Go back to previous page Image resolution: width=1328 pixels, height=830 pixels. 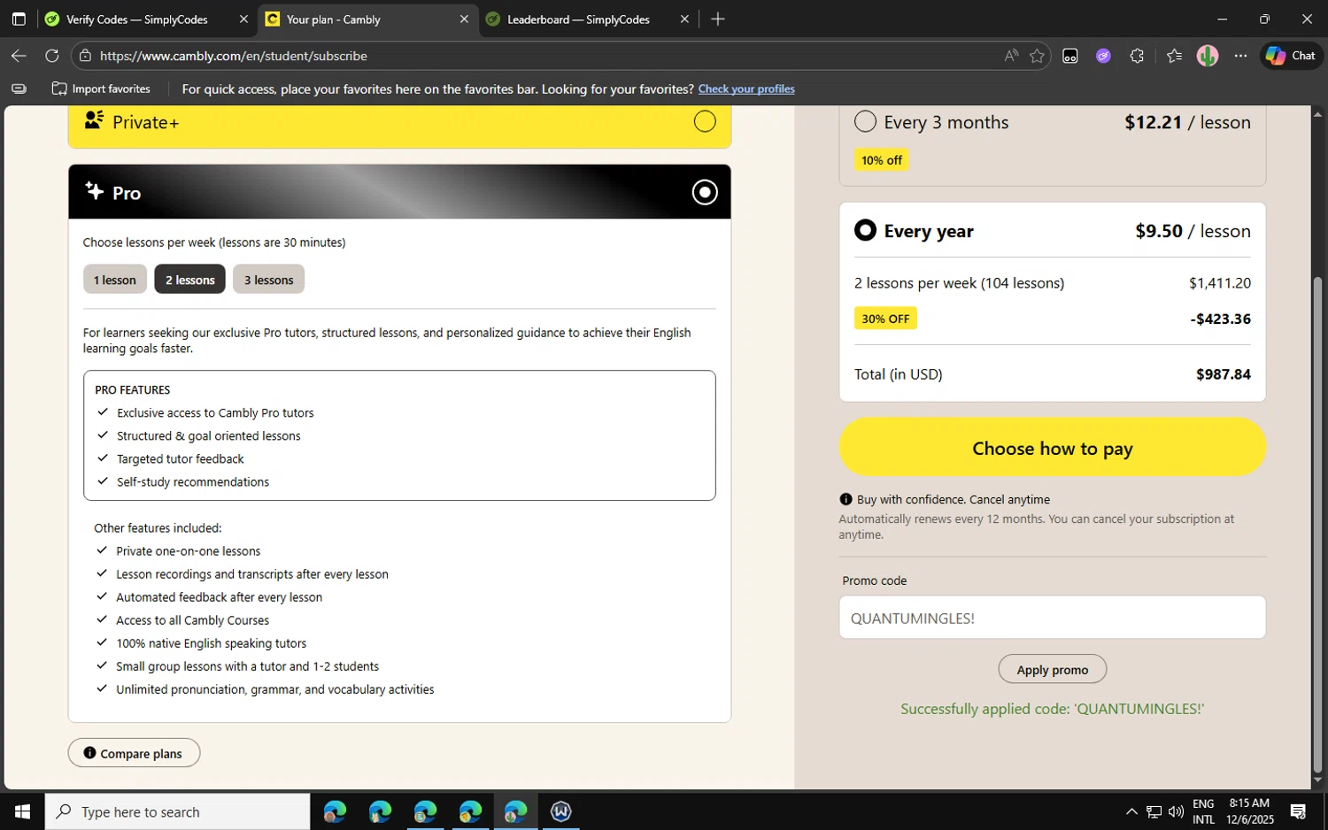(19, 56)
